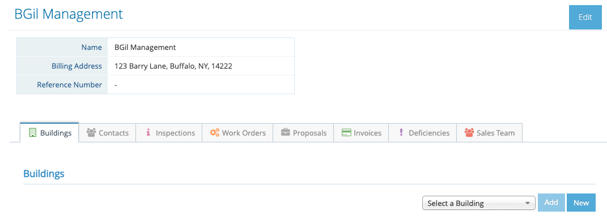Click the people group icon for Contacts
The image size is (607, 219).
pos(91,133)
